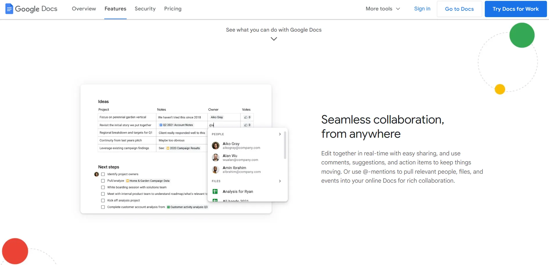Viewport: 549px width, 265px height.
Task: Click the 'Ideas' heading in document
Action: (103, 101)
